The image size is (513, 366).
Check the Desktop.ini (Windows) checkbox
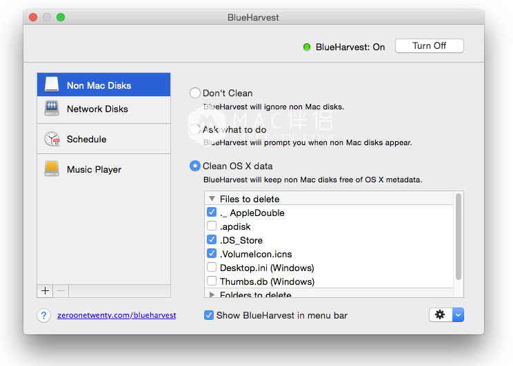pos(212,267)
